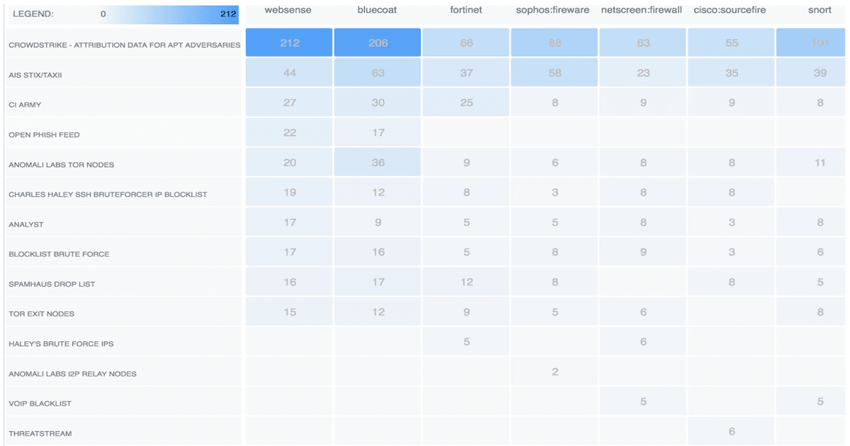Viewport: 850px width, 446px height.
Task: Click the AIS STIX/TAXII bluecoat cell 63
Action: pos(378,72)
